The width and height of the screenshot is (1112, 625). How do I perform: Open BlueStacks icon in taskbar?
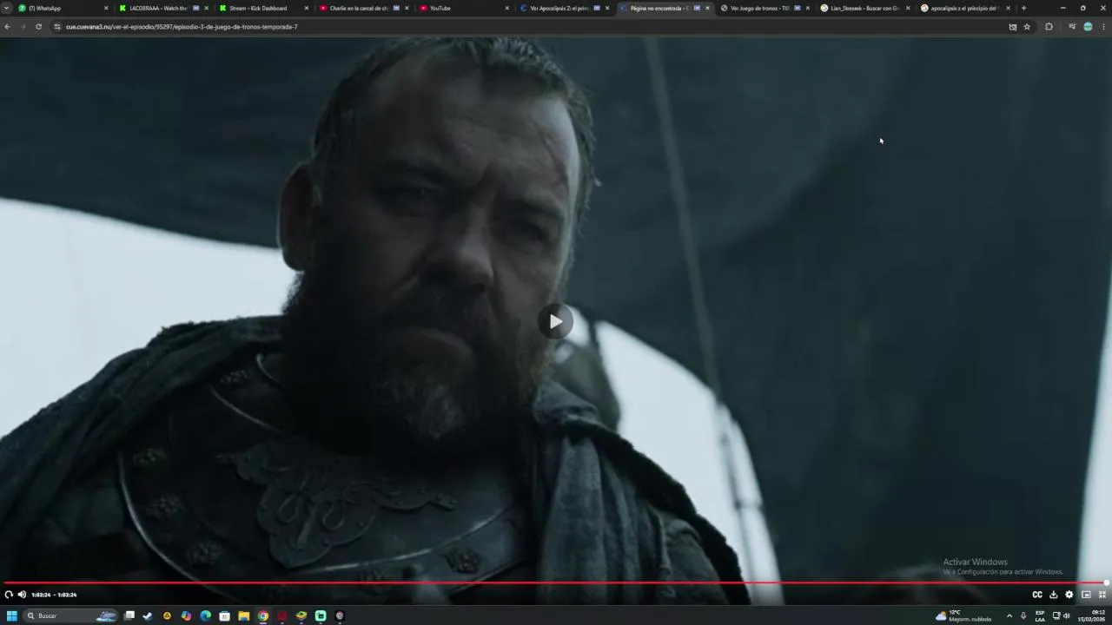(x=301, y=615)
